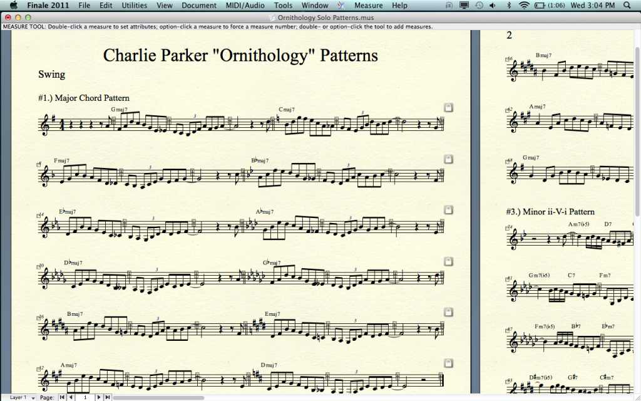Screen dimensions: 641x401
Task: Click the Wi-Fi status icon
Action: (524, 5)
